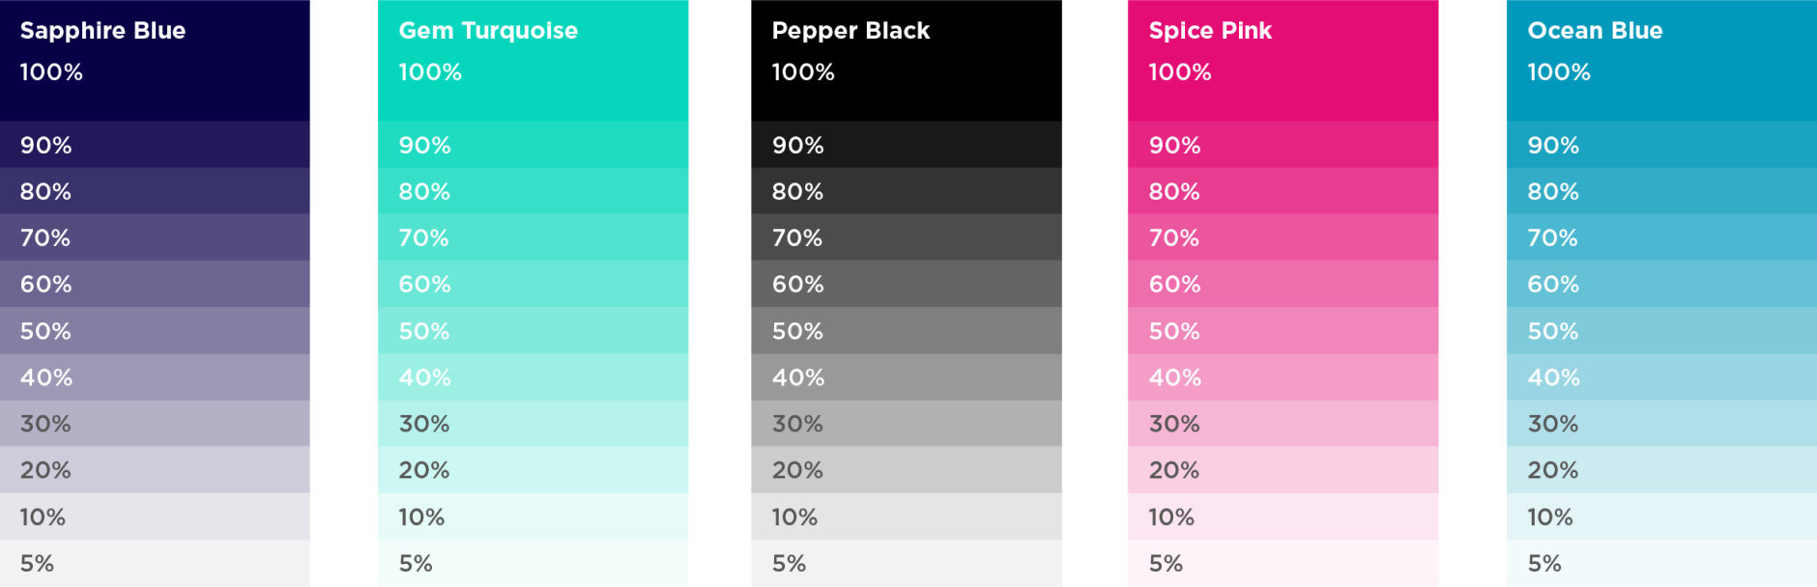
Task: Click the Sapphire Blue 5% label
Action: tap(37, 563)
